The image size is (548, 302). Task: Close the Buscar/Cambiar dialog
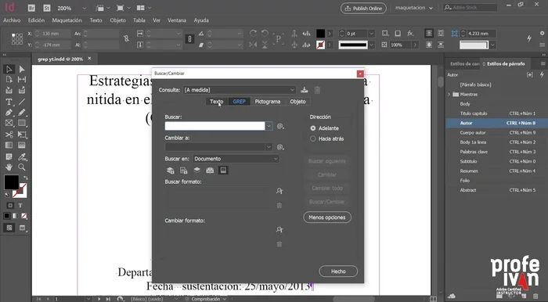tap(360, 74)
